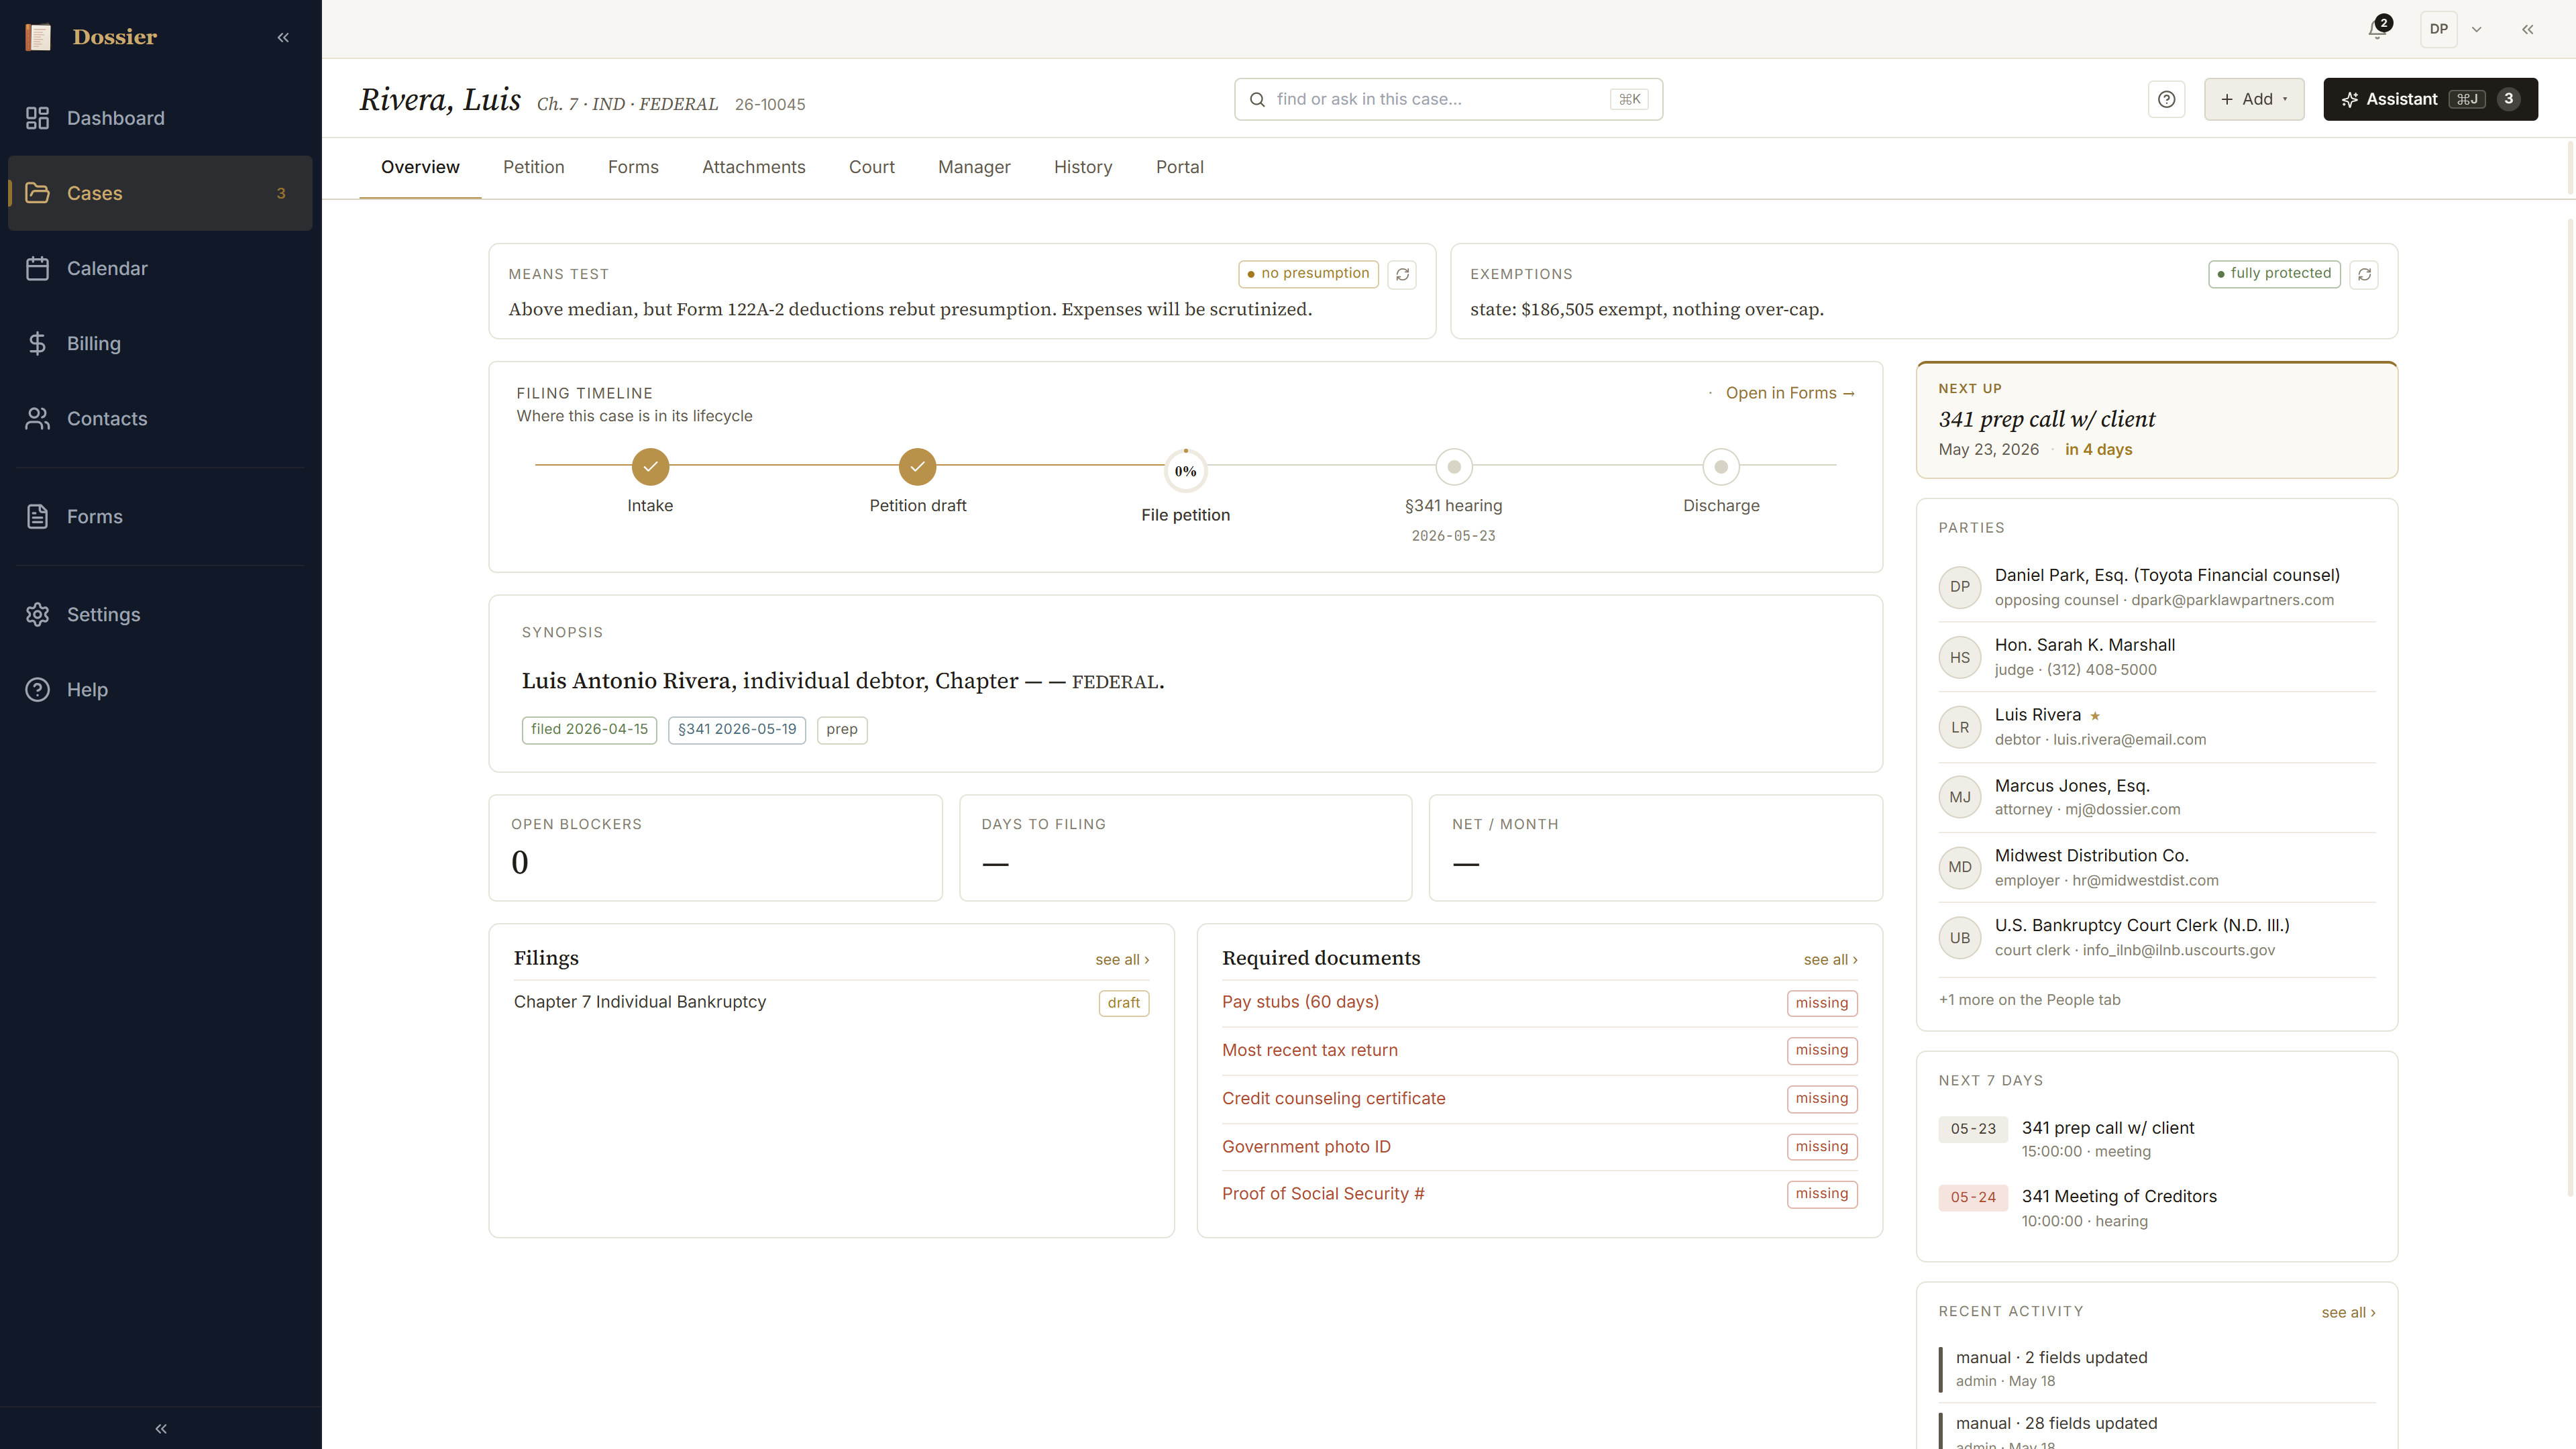The height and width of the screenshot is (1449, 2576).
Task: Click the DP avatar for Daniel Park
Action: 1959,587
